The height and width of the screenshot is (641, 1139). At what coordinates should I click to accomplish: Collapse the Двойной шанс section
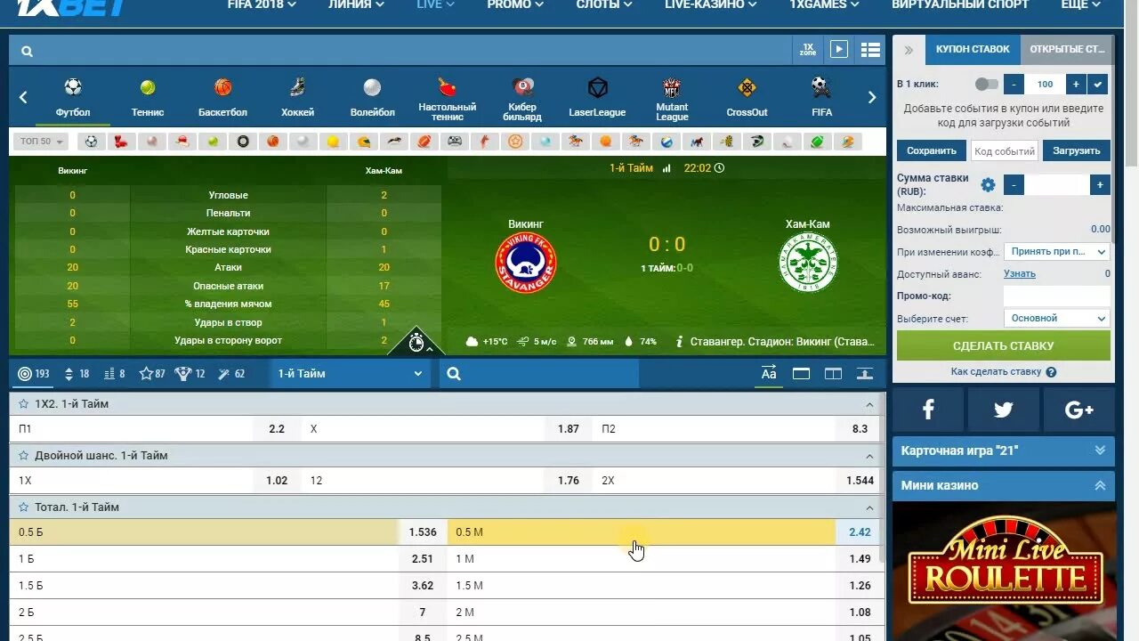point(869,456)
